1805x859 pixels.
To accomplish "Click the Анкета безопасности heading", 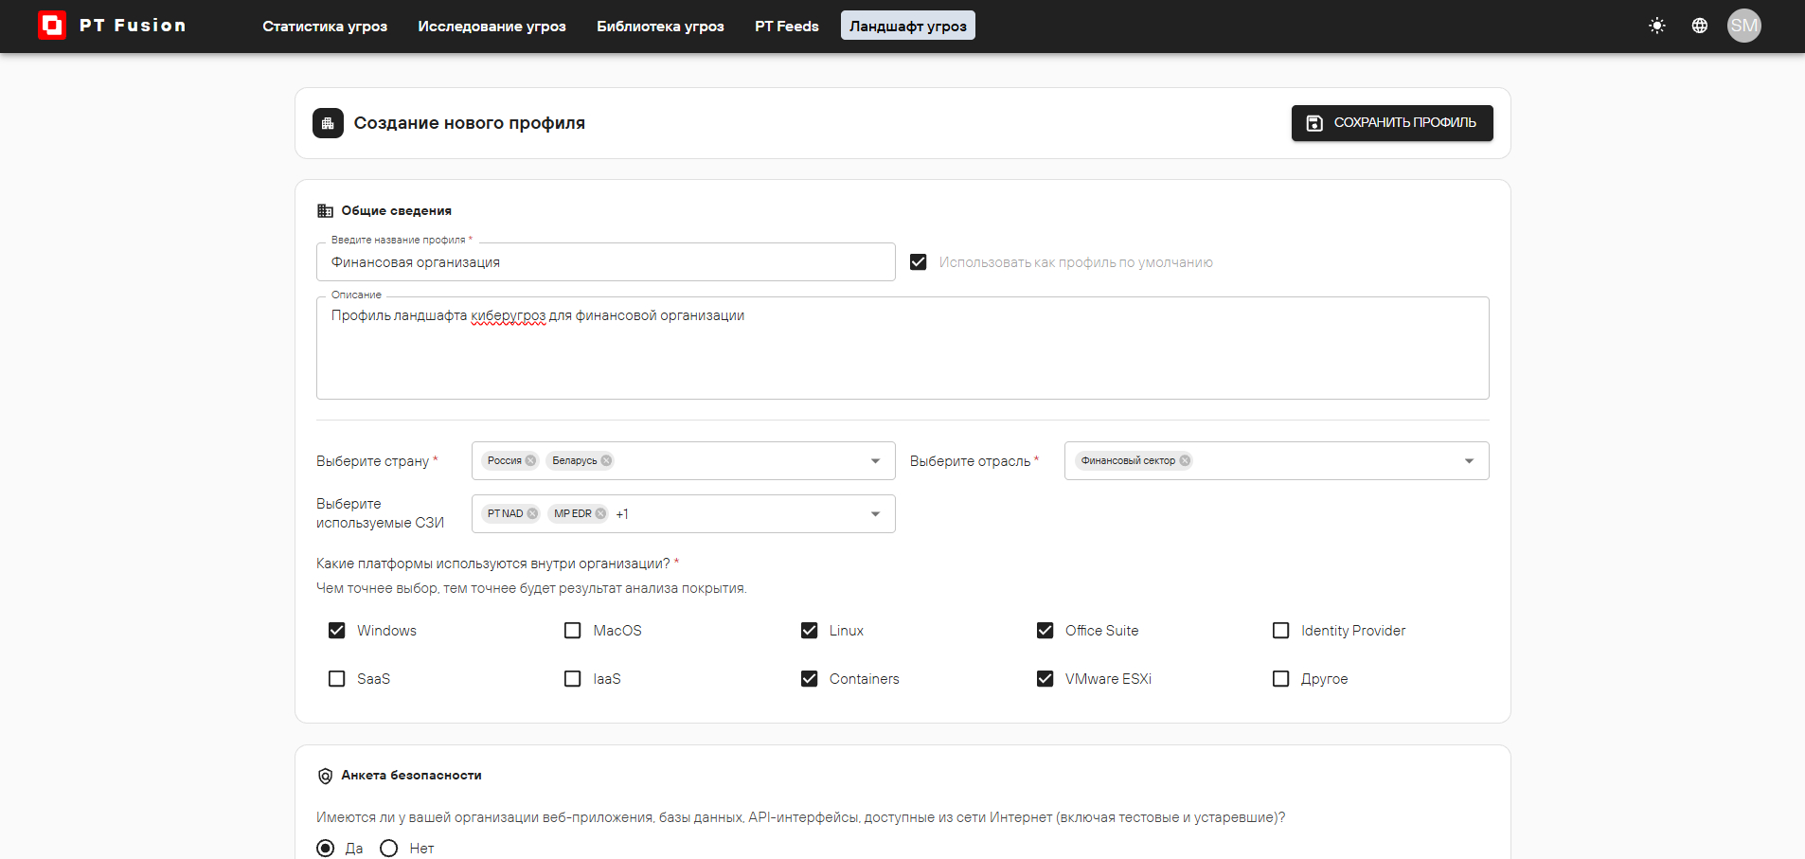I will coord(411,776).
